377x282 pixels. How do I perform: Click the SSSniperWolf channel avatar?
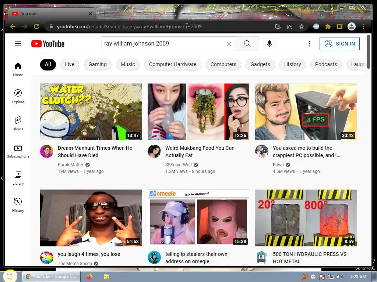(154, 151)
